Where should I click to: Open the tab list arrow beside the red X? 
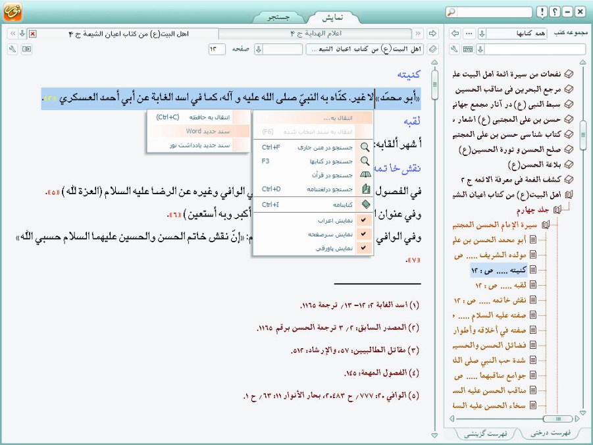22,34
